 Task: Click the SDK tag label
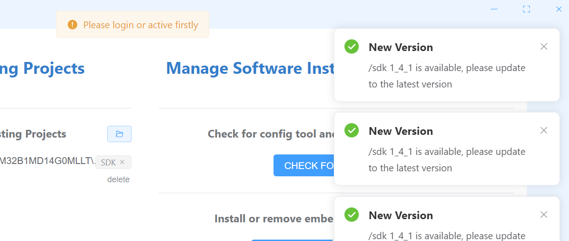coord(108,162)
